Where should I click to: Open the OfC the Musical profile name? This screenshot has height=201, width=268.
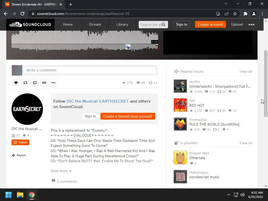(x=26, y=129)
